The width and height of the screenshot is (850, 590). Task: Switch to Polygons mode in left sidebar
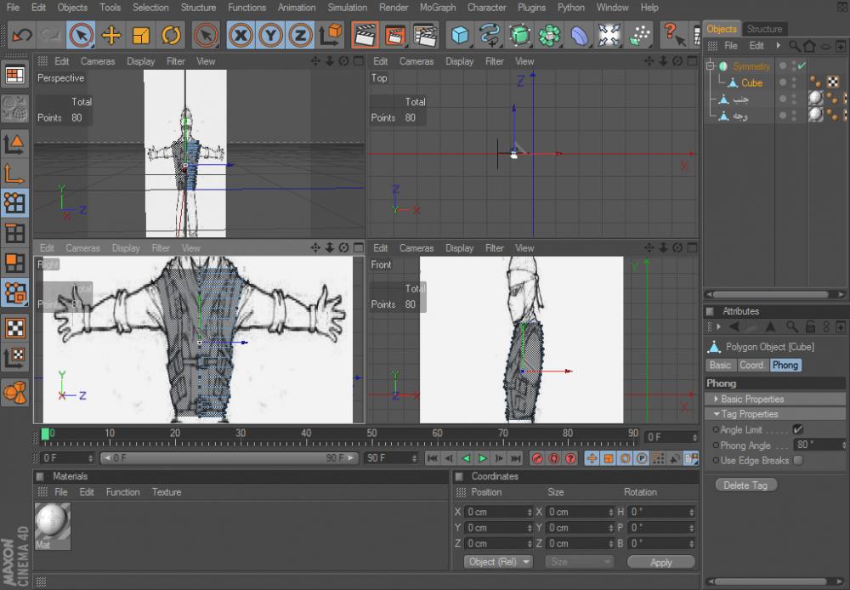(x=14, y=263)
